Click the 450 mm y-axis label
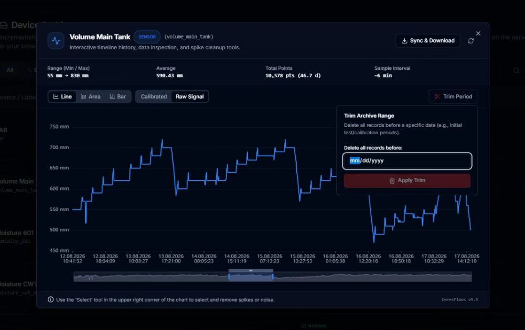 [59, 250]
